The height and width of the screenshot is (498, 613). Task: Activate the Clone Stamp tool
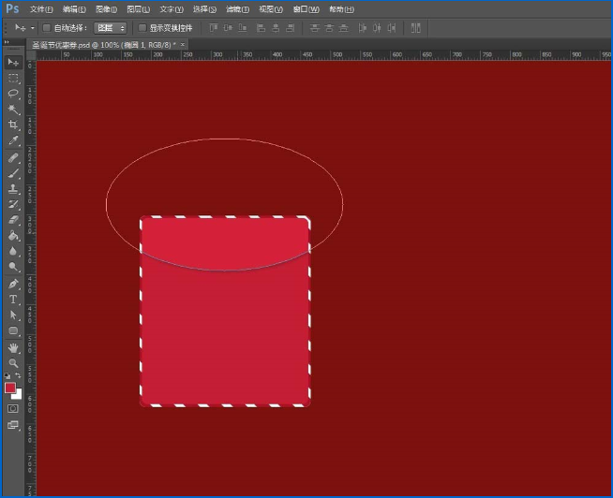tap(13, 189)
